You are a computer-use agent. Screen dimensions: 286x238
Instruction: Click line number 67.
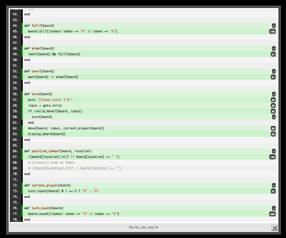tap(16, 157)
